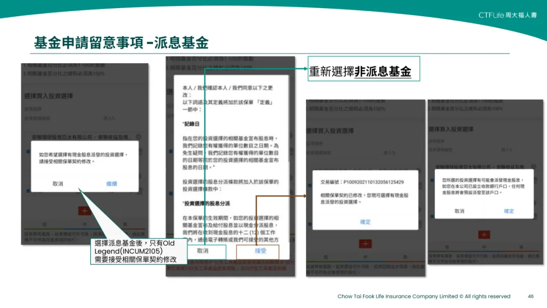Click the text 本人 / 我們確認本人 / 我們同意以下之更改
This screenshot has height=308, width=547.
[x=227, y=91]
